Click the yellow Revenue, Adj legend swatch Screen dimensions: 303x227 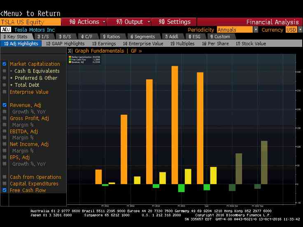tap(70, 62)
